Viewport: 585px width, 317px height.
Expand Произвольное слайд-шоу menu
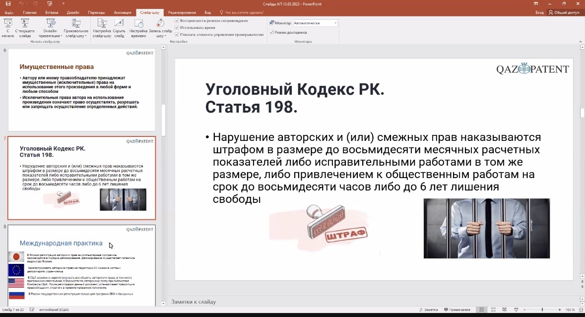pyautogui.click(x=76, y=30)
